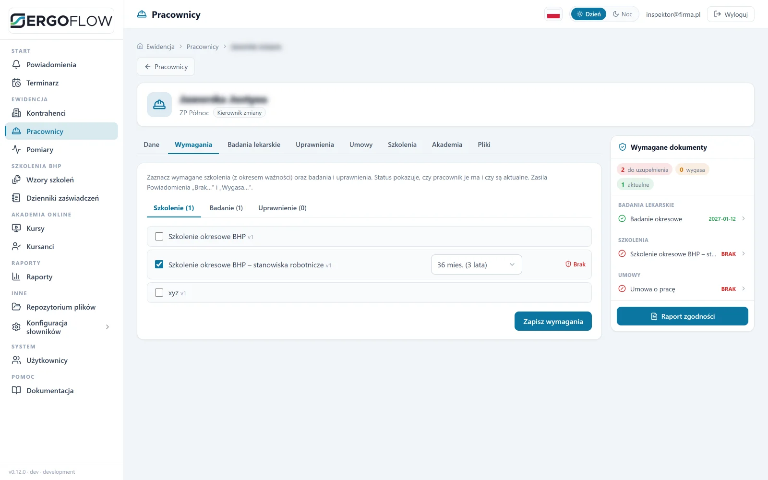Click the Raporty bar chart icon

16,276
